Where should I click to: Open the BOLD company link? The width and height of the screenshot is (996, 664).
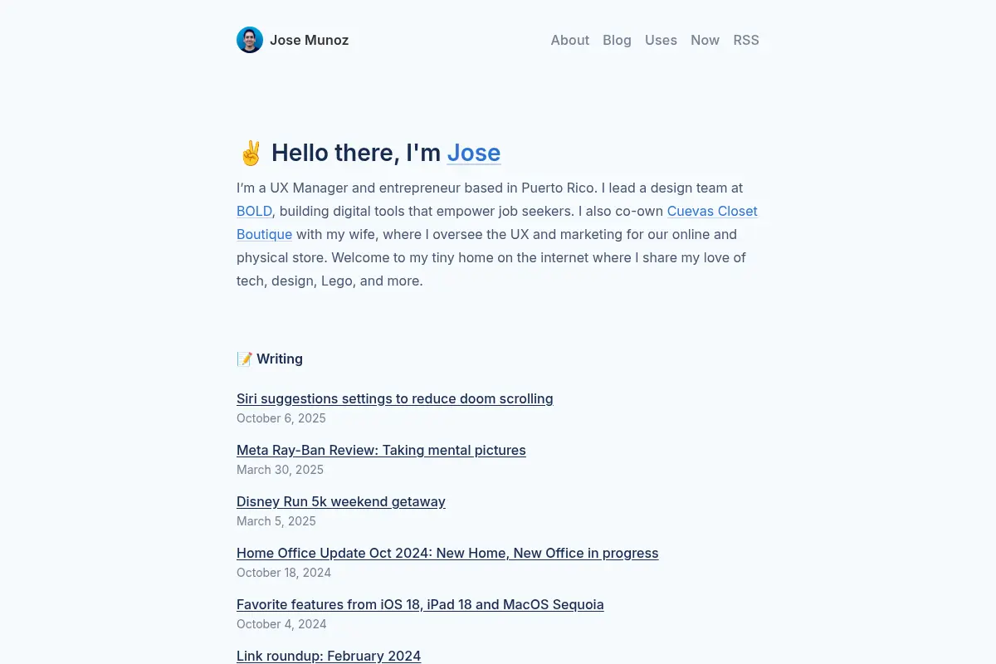point(254,211)
